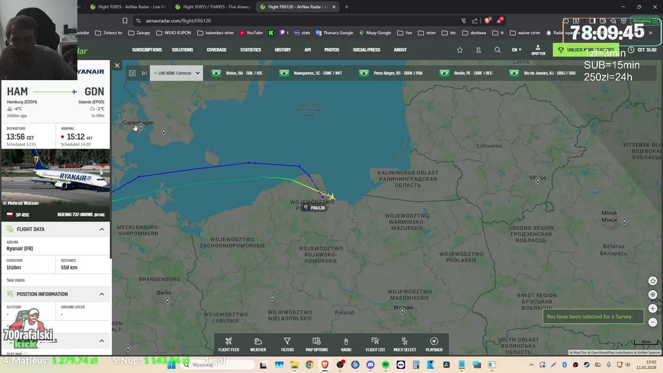Click the Ryanair aircraft photo thumbnail

click(55, 178)
